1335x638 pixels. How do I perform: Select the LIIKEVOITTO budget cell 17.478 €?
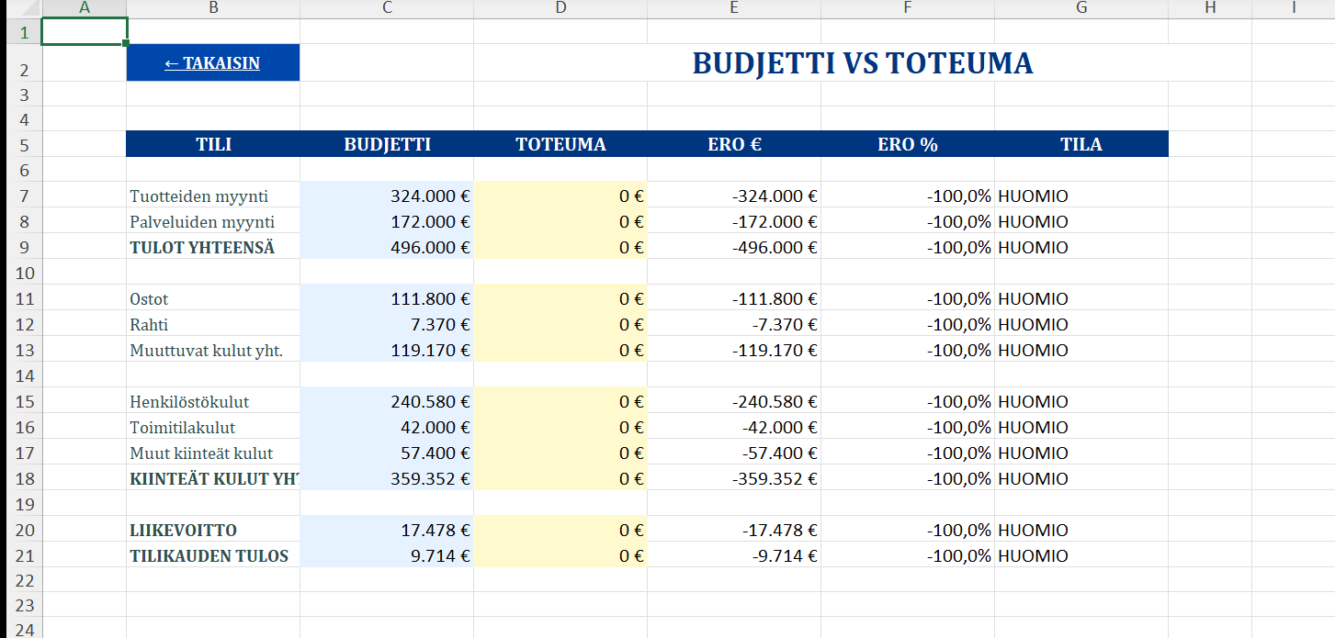387,530
